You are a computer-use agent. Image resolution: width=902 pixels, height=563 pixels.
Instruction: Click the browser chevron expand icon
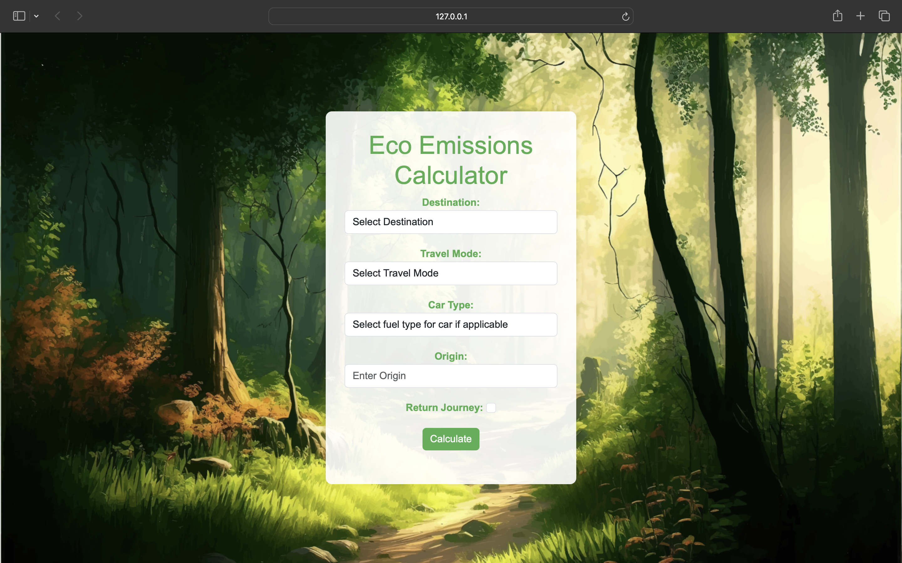tap(36, 16)
